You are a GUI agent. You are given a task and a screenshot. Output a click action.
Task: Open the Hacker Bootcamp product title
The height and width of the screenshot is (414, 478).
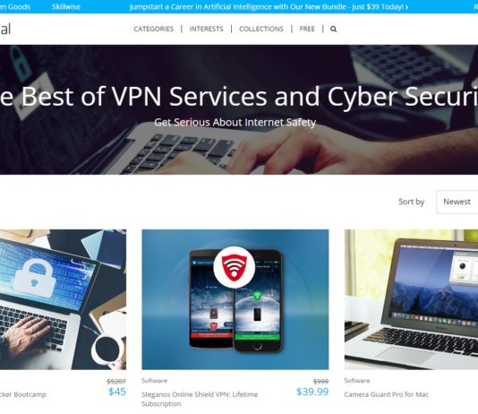coord(23,394)
